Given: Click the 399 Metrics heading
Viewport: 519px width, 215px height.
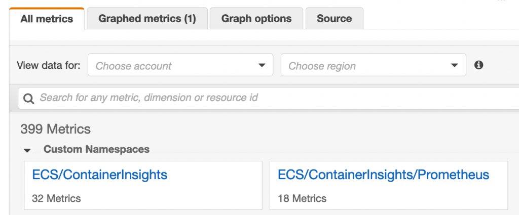Looking at the screenshot, I should (x=55, y=129).
